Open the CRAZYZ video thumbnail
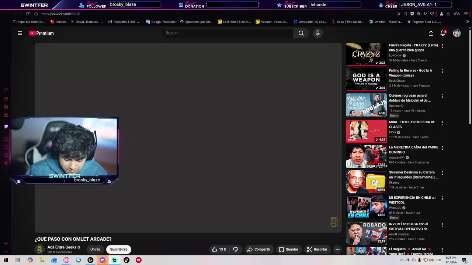 point(367,54)
